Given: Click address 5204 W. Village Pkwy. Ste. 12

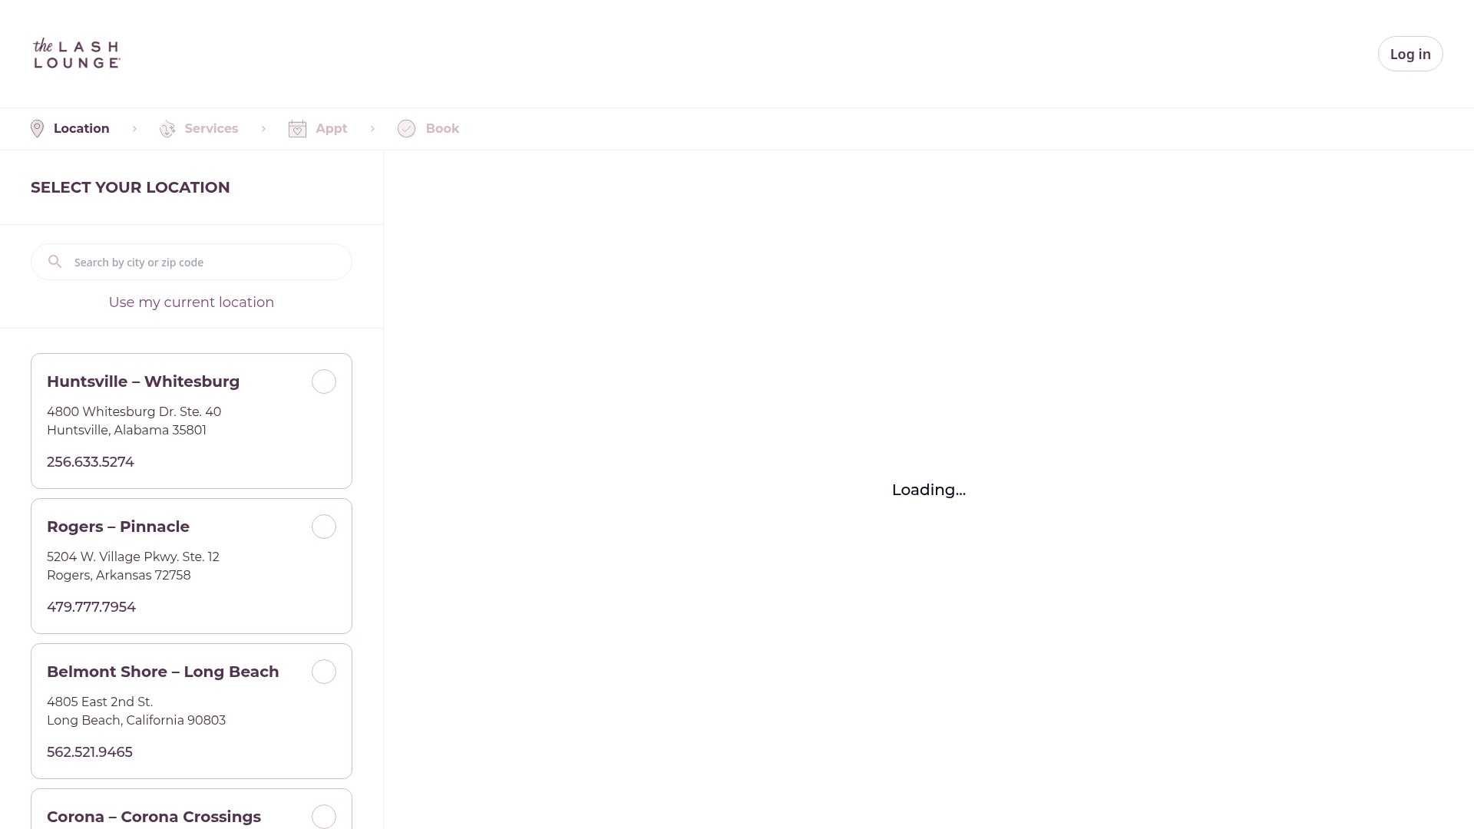Looking at the screenshot, I should (x=133, y=557).
